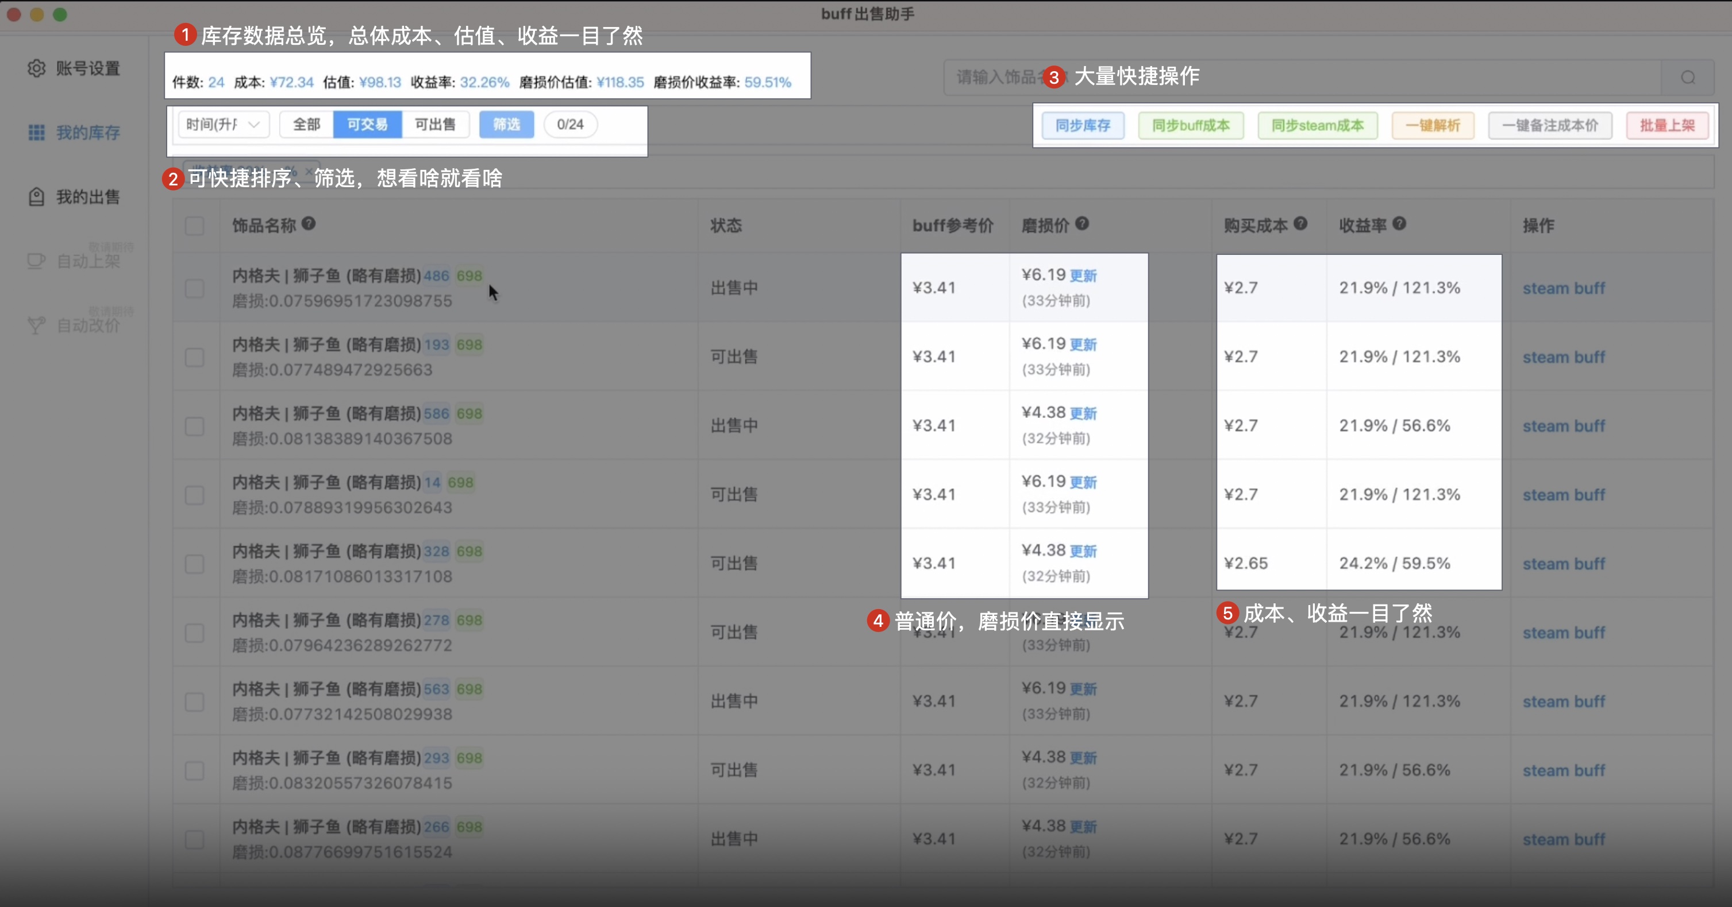1732x907 pixels.
Task: Click the 筛选 filter button
Action: coord(506,125)
